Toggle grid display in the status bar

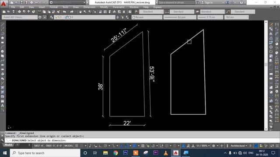[77, 146]
